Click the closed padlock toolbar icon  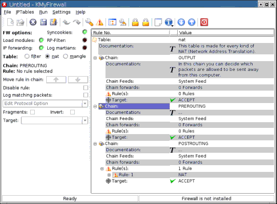[x=135, y=22]
